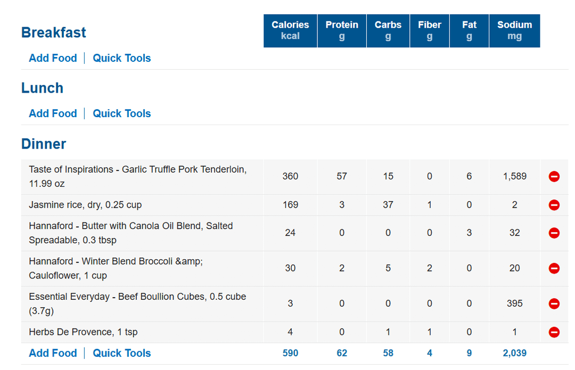Open Quick Tools under Dinner

[x=122, y=353]
